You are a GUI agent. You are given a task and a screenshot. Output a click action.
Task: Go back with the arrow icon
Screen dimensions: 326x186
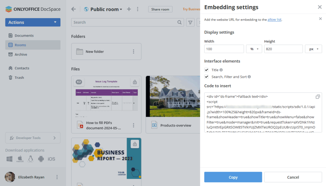tap(74, 9)
